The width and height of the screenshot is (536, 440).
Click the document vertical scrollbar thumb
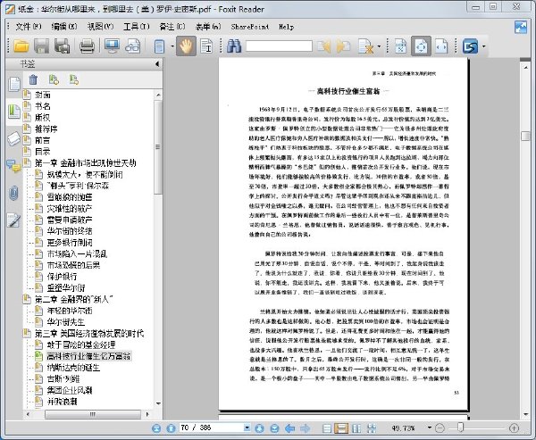tap(525, 136)
